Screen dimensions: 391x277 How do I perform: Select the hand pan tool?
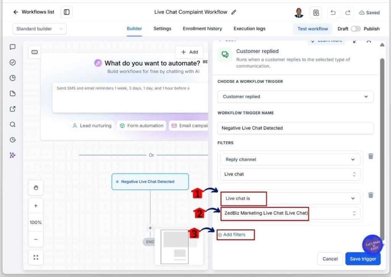[x=36, y=188]
